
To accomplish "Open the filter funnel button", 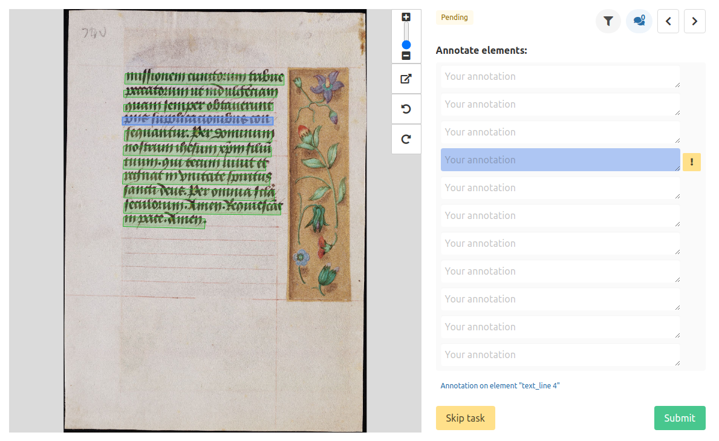I will click(x=608, y=21).
